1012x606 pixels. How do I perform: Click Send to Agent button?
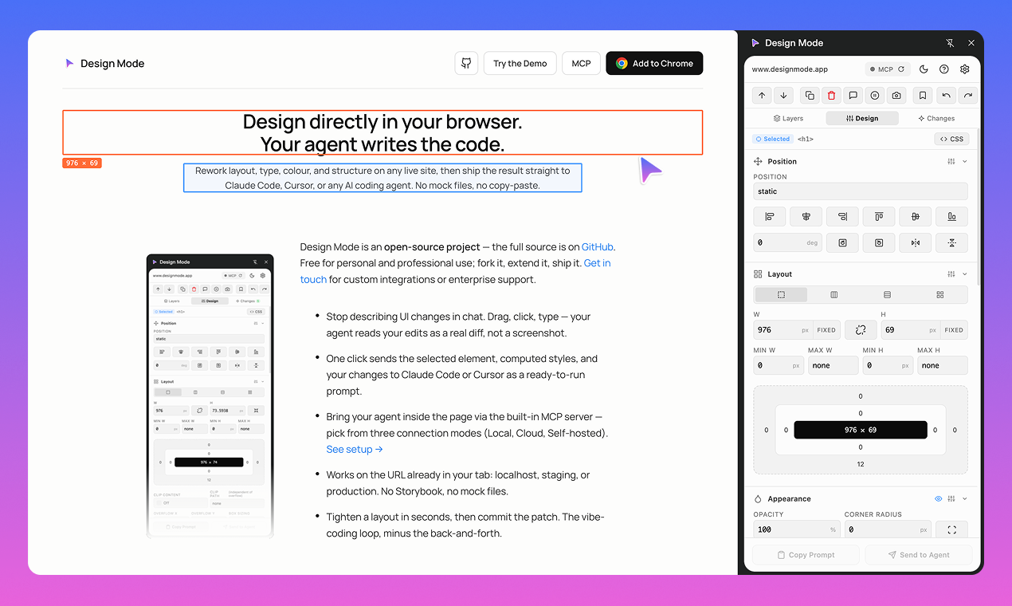point(919,555)
